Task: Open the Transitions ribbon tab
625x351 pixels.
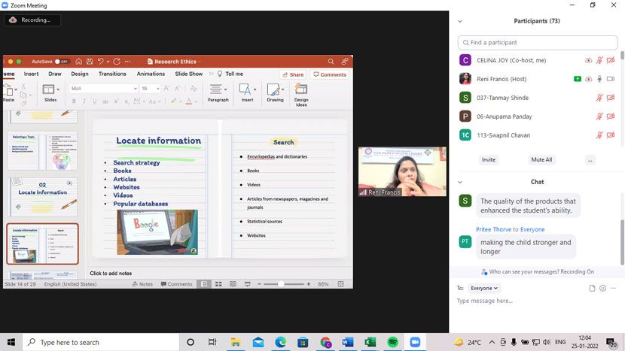Action: point(112,74)
